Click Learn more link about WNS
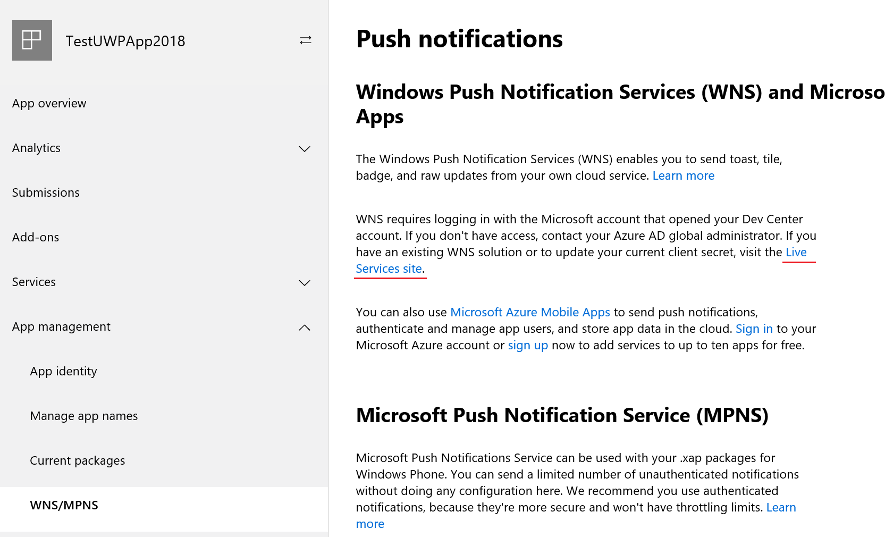Screen dimensions: 885x537 point(683,175)
